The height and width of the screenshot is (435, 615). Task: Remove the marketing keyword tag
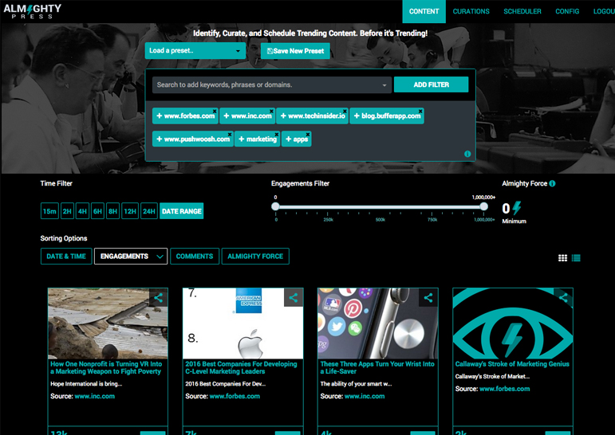click(x=277, y=135)
